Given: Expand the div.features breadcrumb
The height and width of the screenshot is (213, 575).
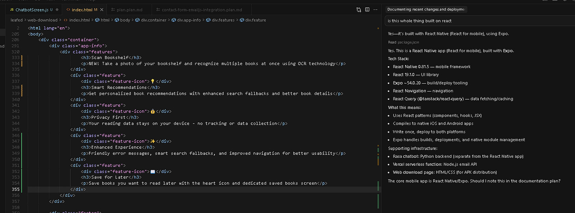Looking at the screenshot, I should pos(223,20).
